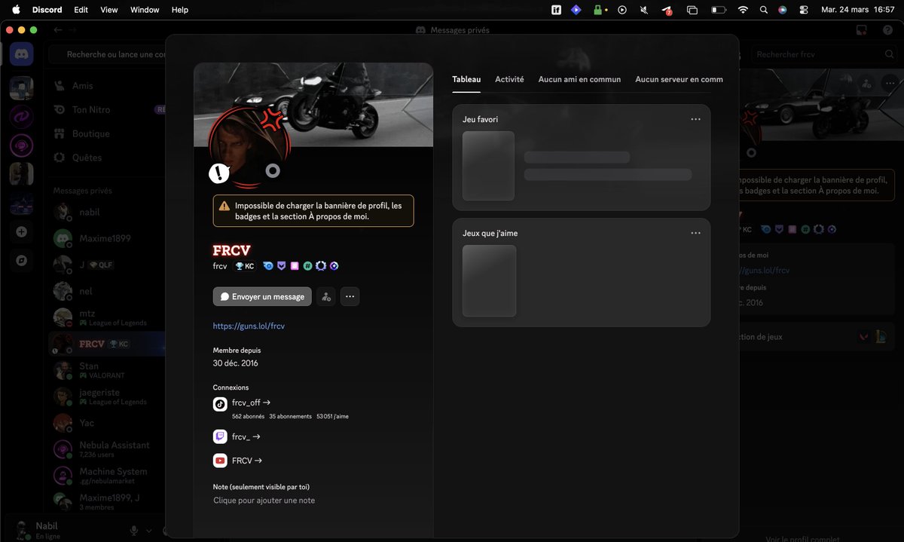The height and width of the screenshot is (542, 904).
Task: Click the battery icon in the menu bar
Action: coord(719,10)
